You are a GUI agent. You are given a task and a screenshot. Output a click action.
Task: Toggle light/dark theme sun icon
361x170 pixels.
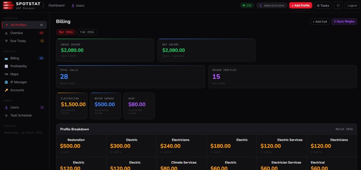click(338, 5)
